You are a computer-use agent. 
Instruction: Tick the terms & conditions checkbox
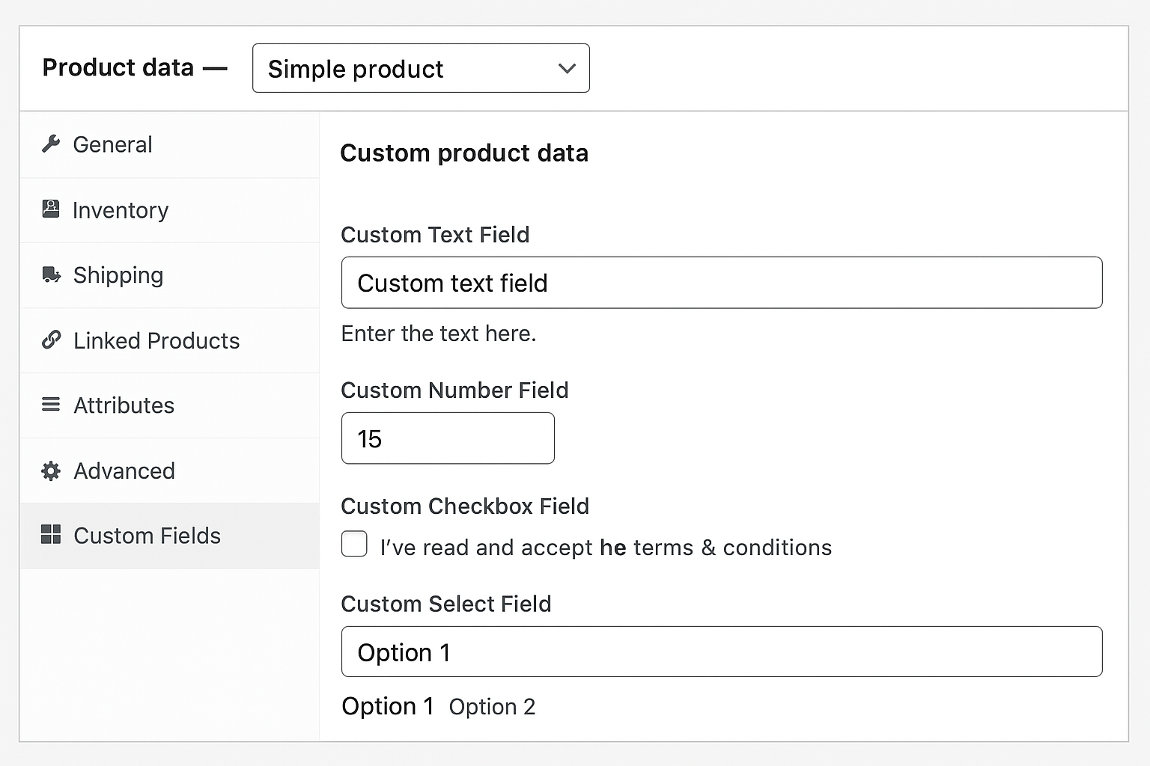click(x=354, y=544)
